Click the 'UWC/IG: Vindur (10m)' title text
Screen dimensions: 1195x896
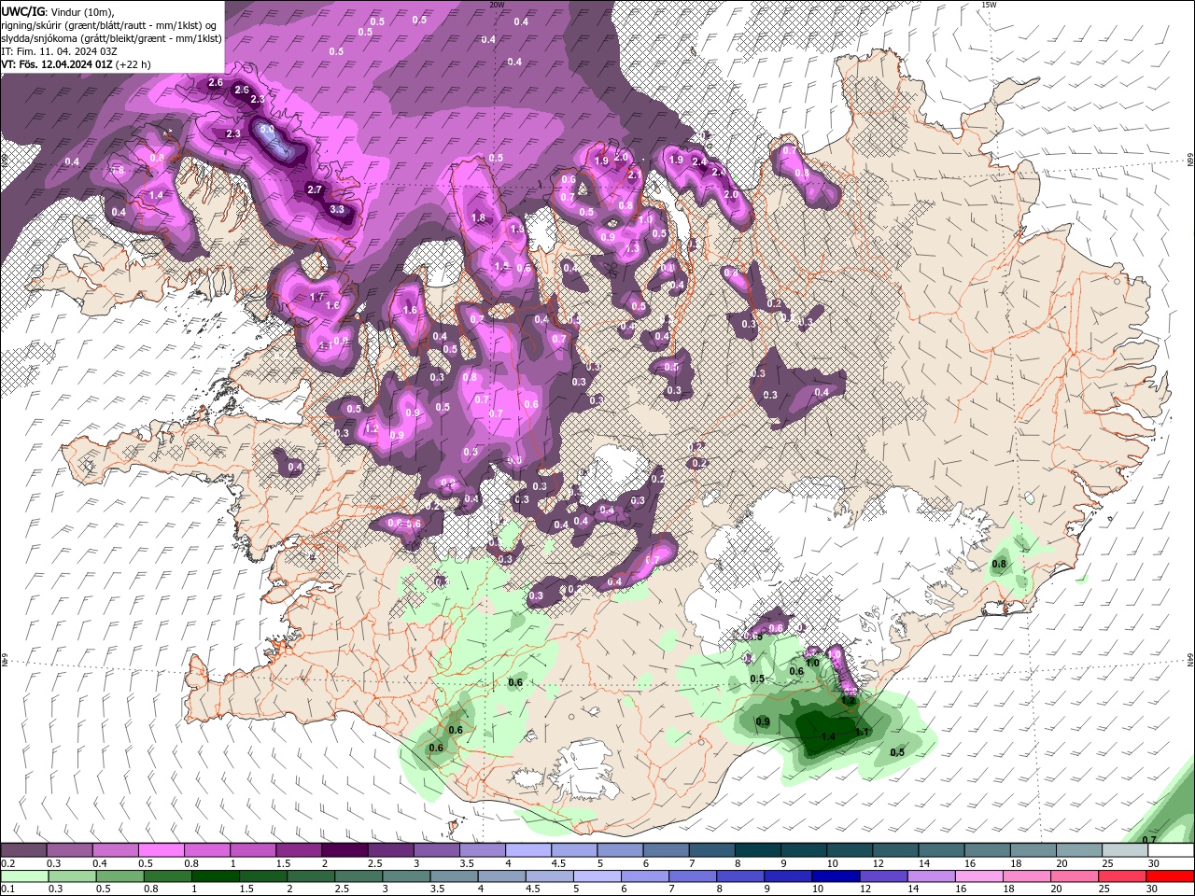[58, 12]
